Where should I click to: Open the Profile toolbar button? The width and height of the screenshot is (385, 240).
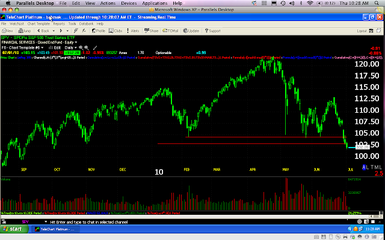(x=98, y=31)
